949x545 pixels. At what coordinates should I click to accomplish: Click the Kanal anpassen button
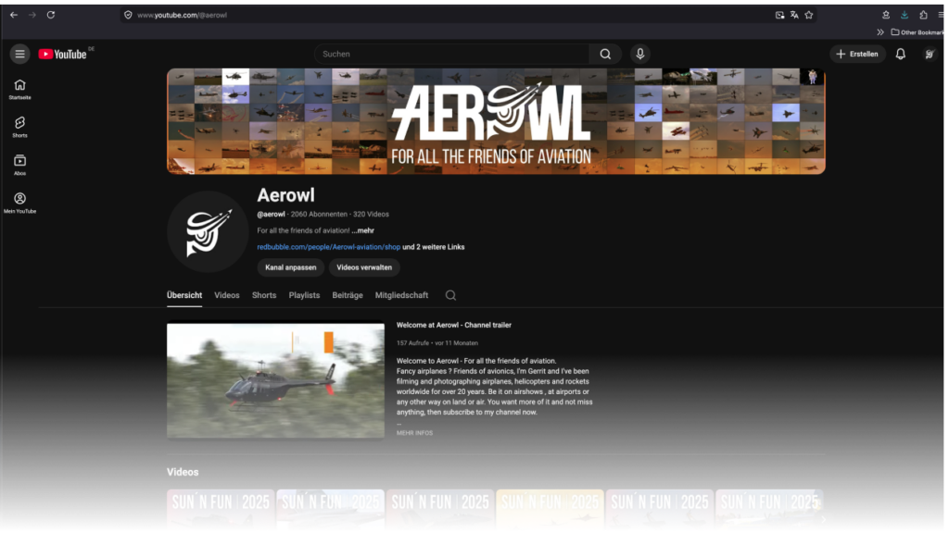pyautogui.click(x=290, y=267)
